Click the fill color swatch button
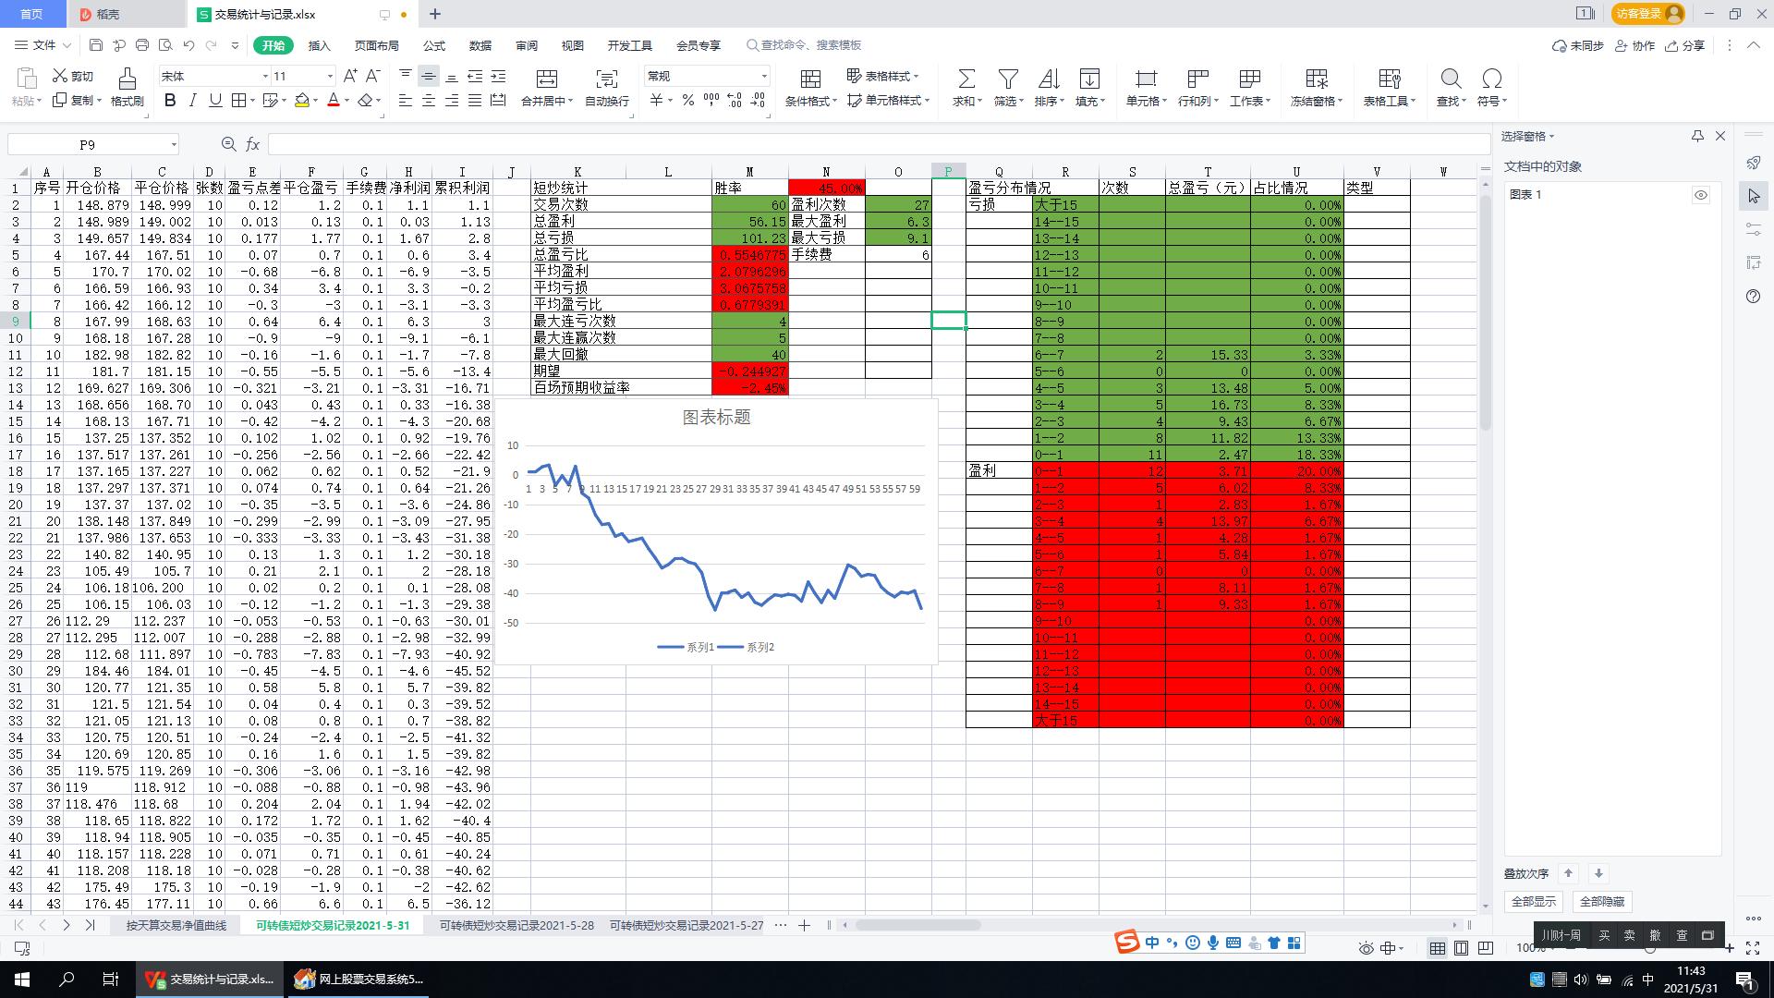1774x998 pixels. (301, 101)
